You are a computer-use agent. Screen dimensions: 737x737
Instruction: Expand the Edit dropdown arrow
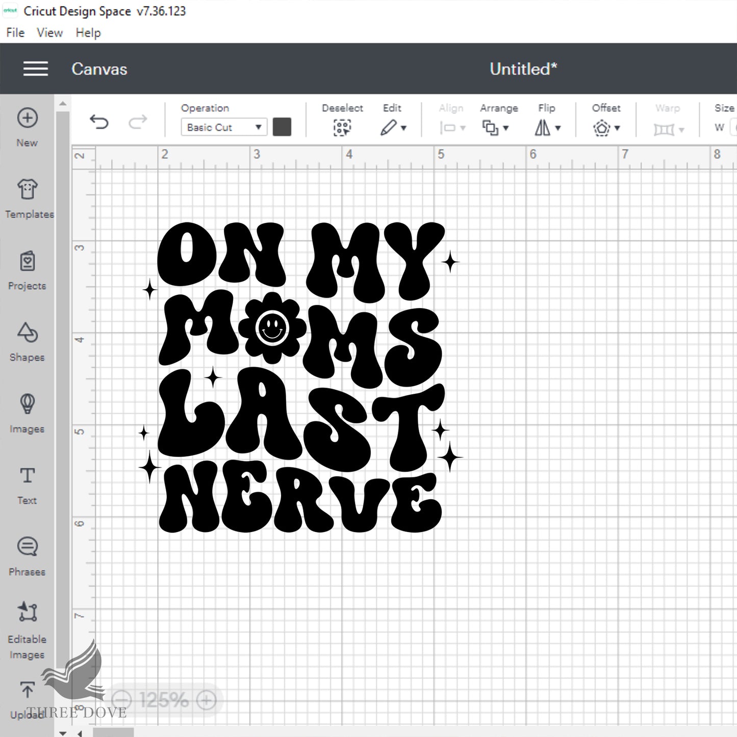(x=404, y=128)
